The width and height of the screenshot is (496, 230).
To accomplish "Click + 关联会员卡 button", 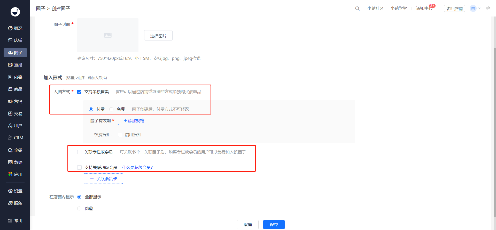I will coord(103,179).
